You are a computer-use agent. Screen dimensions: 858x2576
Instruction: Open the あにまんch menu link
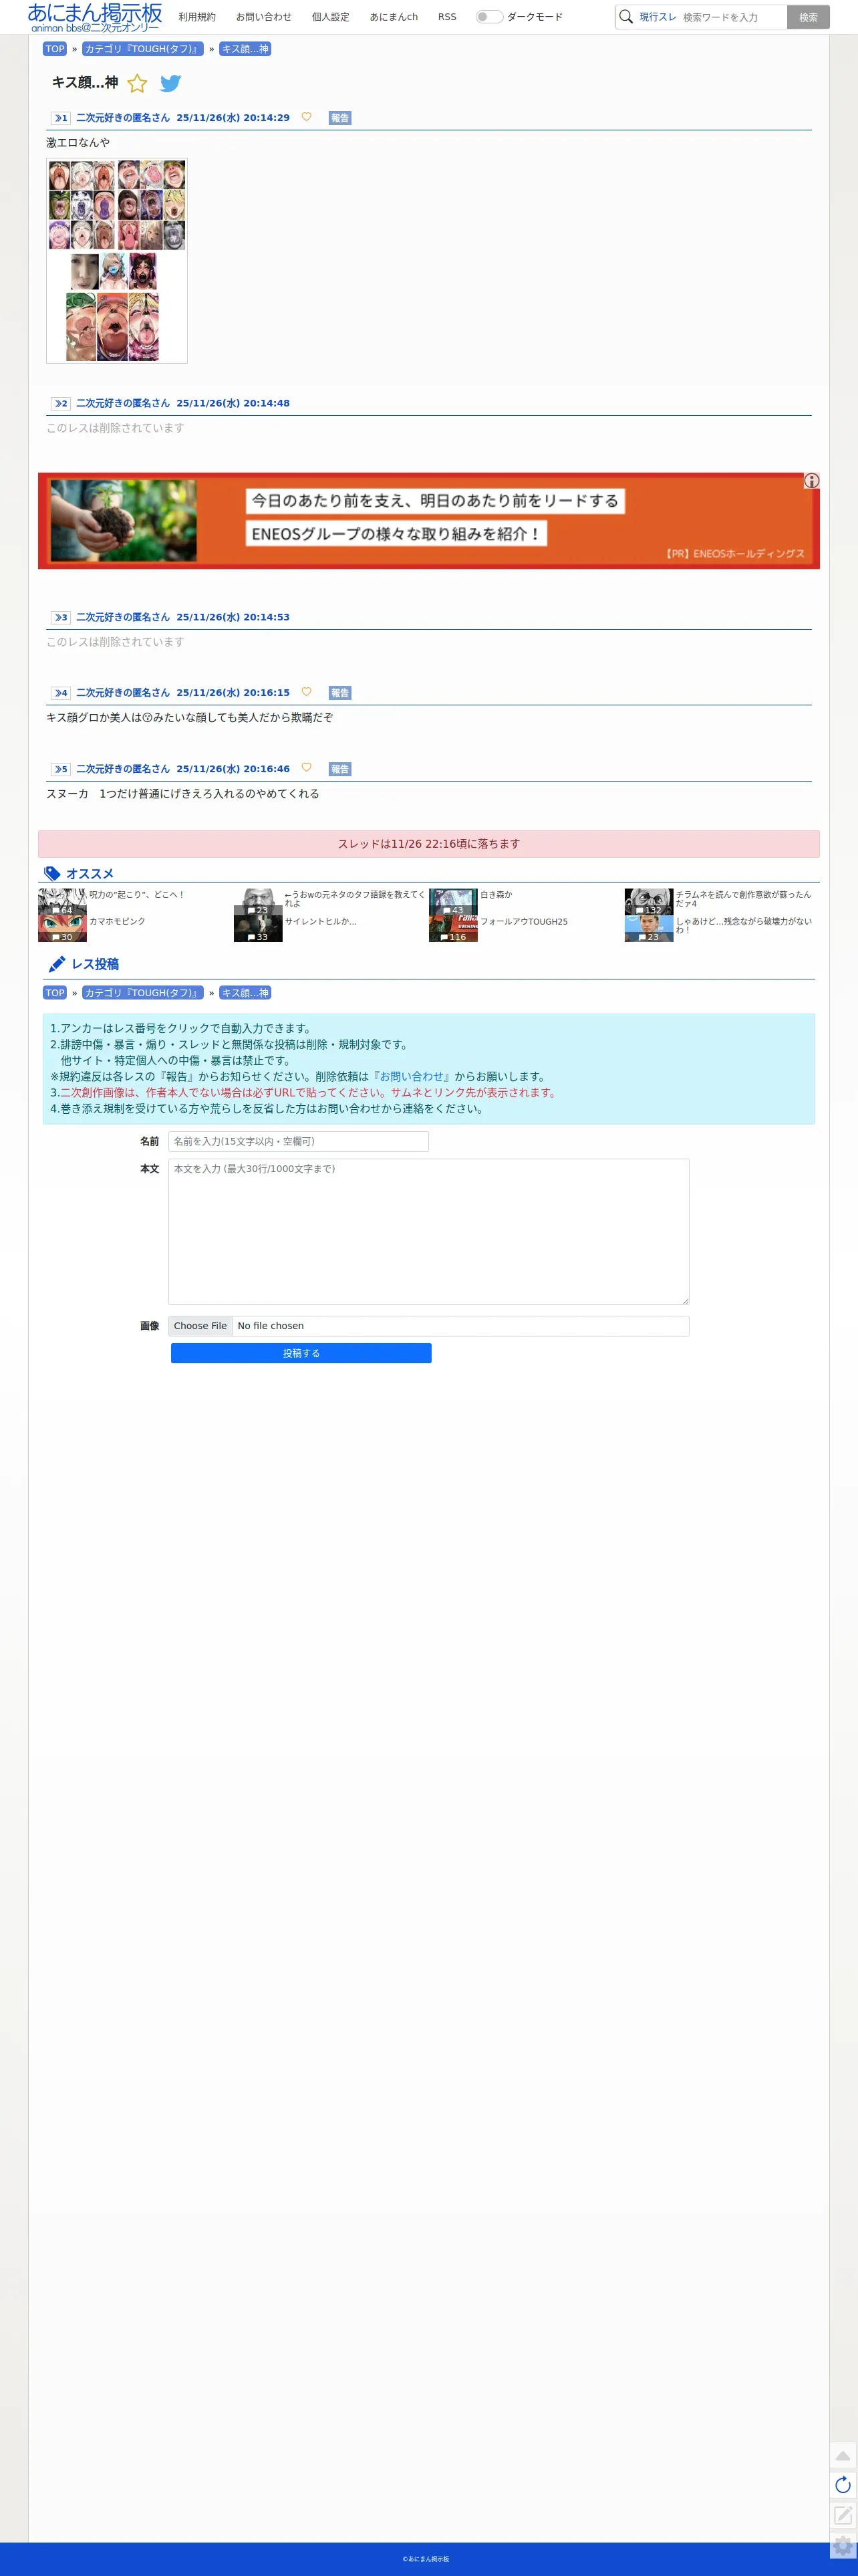tap(394, 17)
